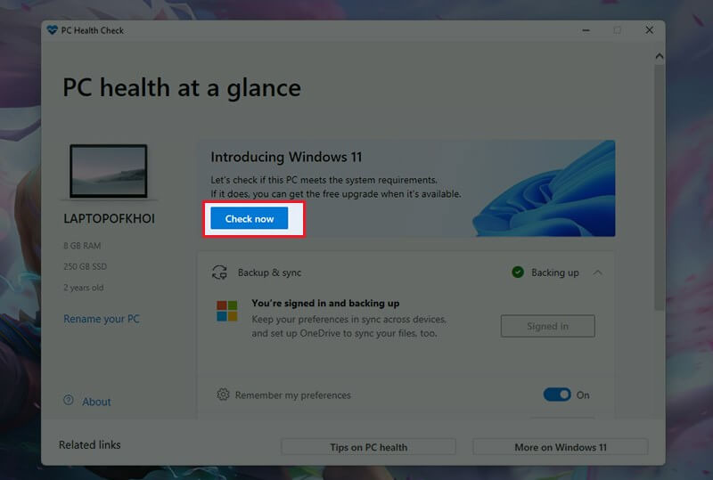Screen dimensions: 713x480
Task: Click the green Backing up checkmark icon
Action: point(518,272)
